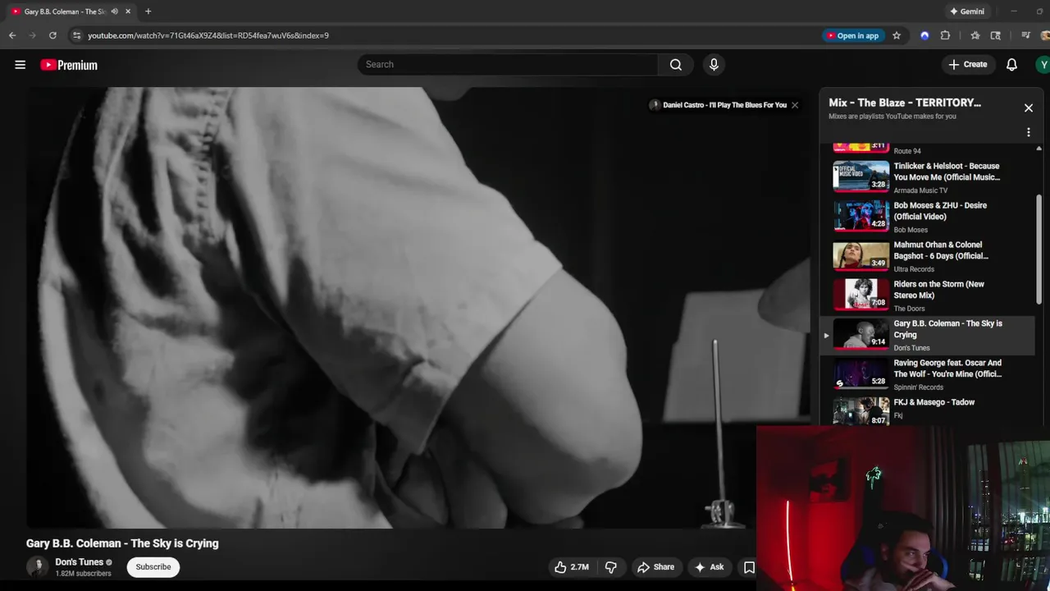Close the Mix playlist panel
The height and width of the screenshot is (591, 1050).
click(1028, 108)
